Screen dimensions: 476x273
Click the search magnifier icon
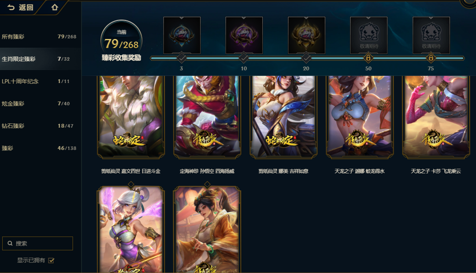[10, 243]
